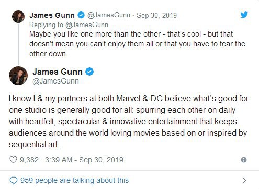Click main tweet text about Marvel & DC
This screenshot has height=189, width=259.
129,121
